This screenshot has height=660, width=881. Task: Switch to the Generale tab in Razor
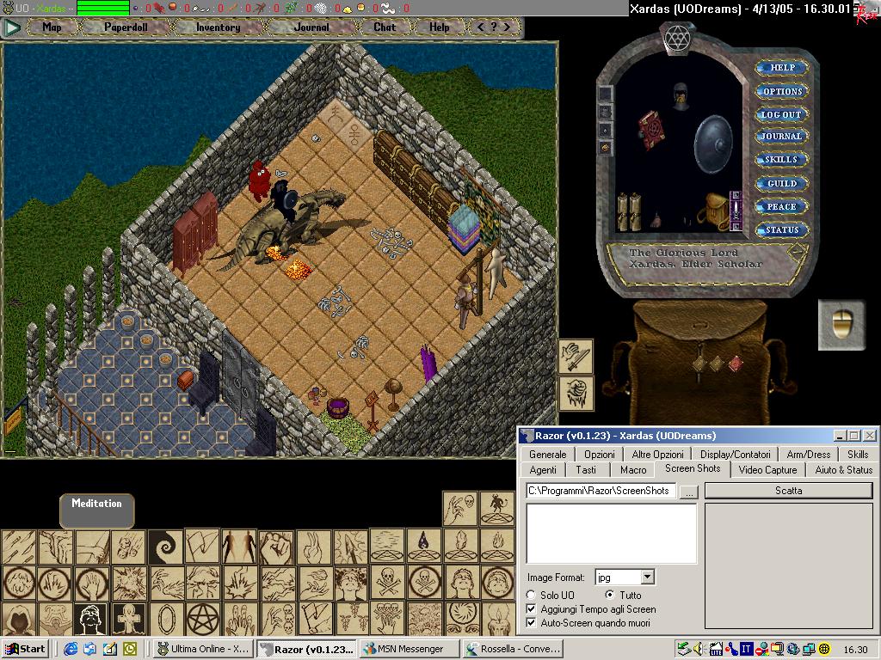[547, 455]
